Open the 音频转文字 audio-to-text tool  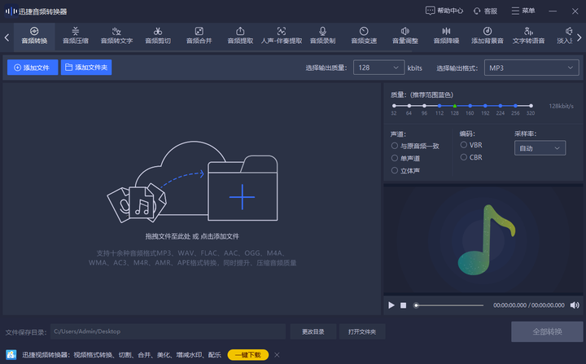tap(116, 36)
